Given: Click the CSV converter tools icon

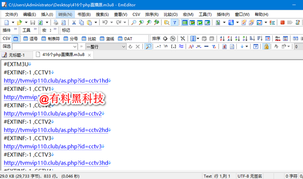Looking at the screenshot, I should (183, 39).
